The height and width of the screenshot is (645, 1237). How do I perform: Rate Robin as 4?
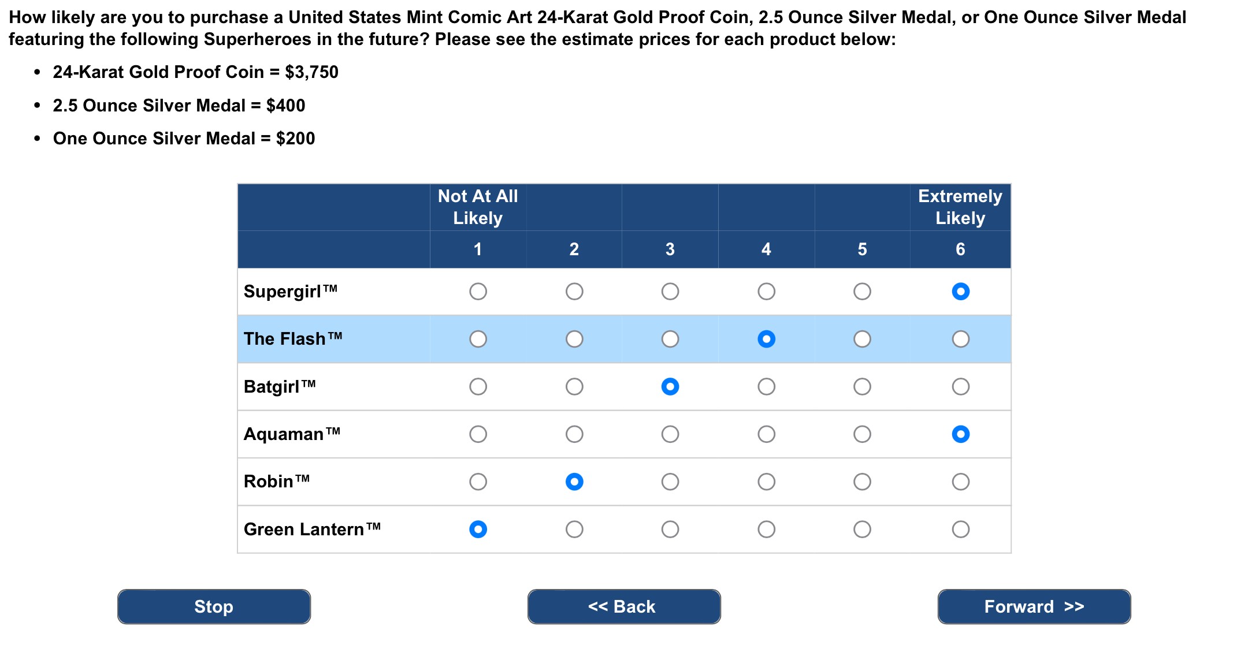pyautogui.click(x=766, y=482)
